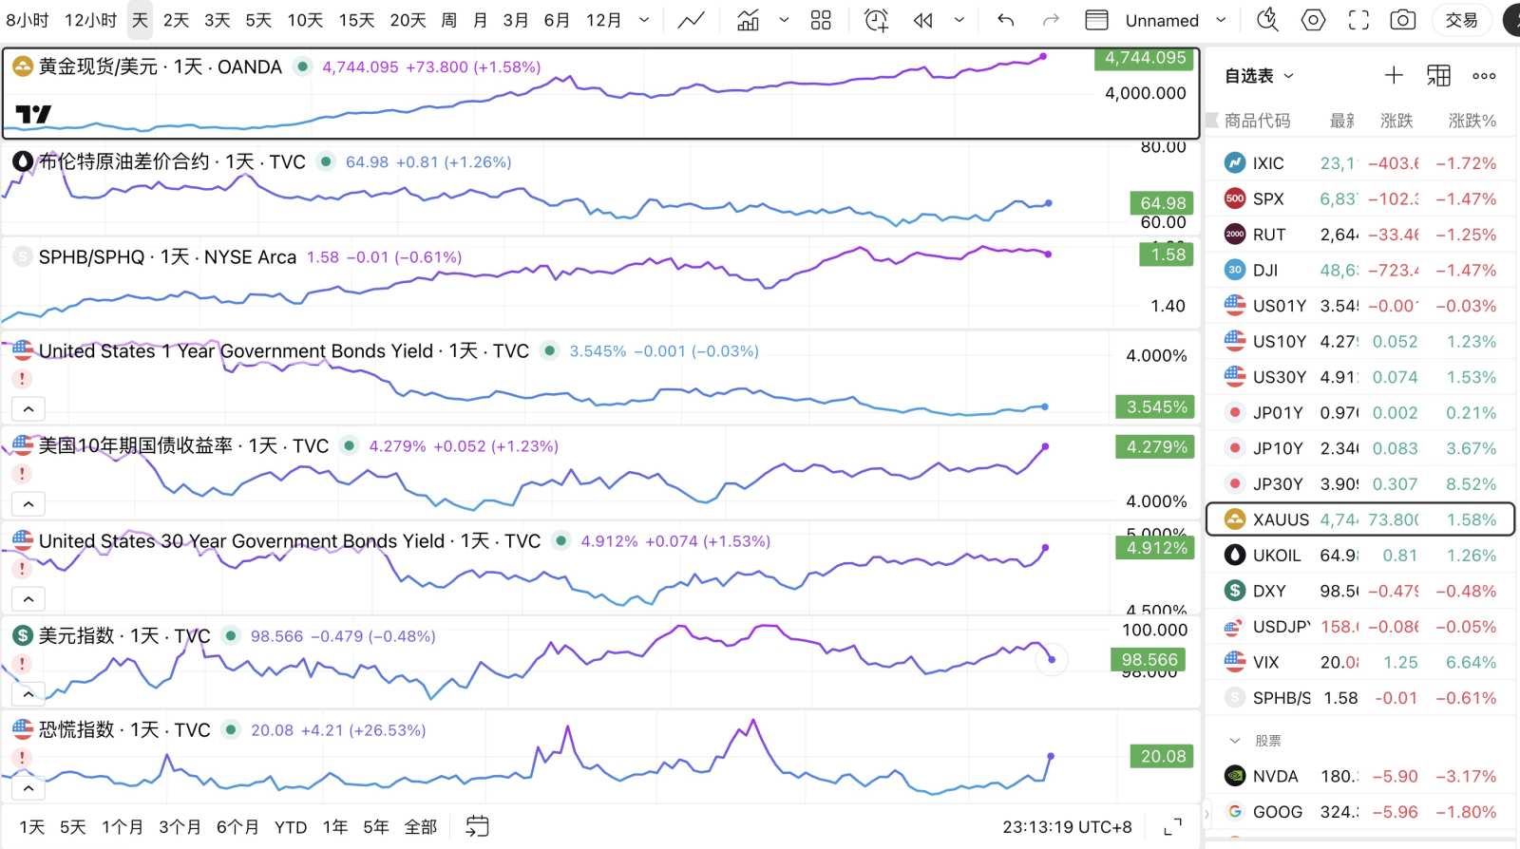Take a snapshot with camera icon

pos(1403,20)
